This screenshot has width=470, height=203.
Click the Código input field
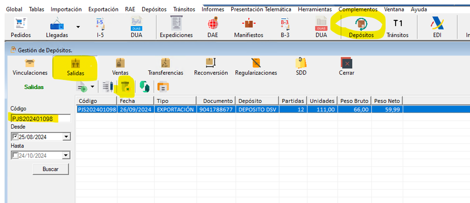(40, 119)
